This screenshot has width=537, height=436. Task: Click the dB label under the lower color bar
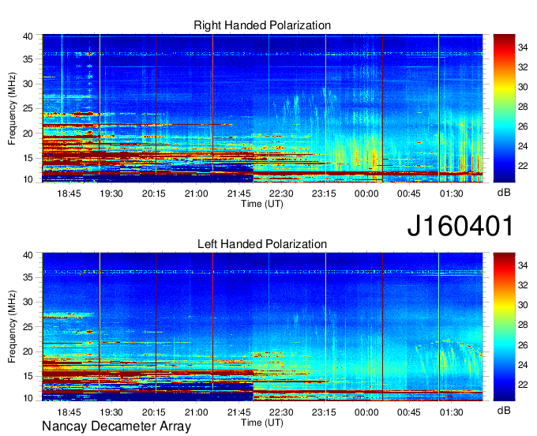pyautogui.click(x=504, y=410)
